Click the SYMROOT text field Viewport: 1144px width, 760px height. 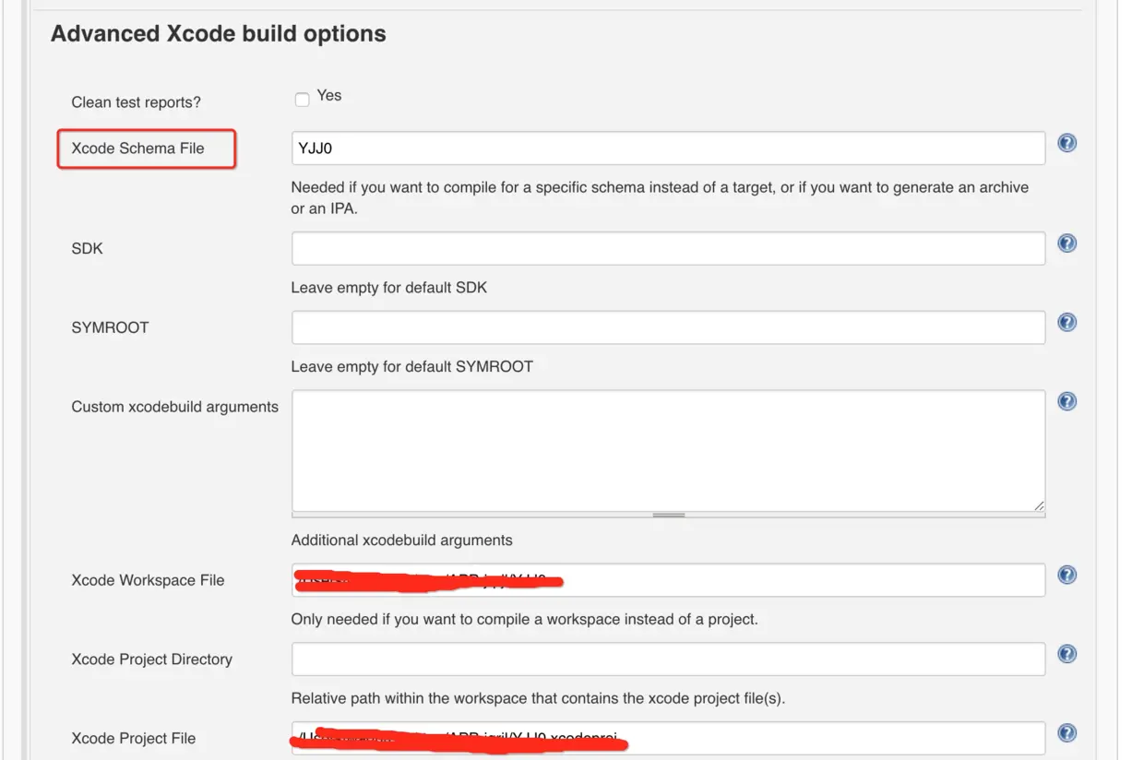pos(668,327)
